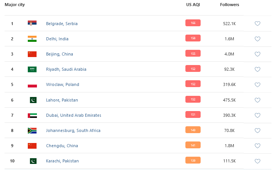Favorite Belgrade with the heart icon
Viewport: 276px width, 170px height.
(257, 24)
